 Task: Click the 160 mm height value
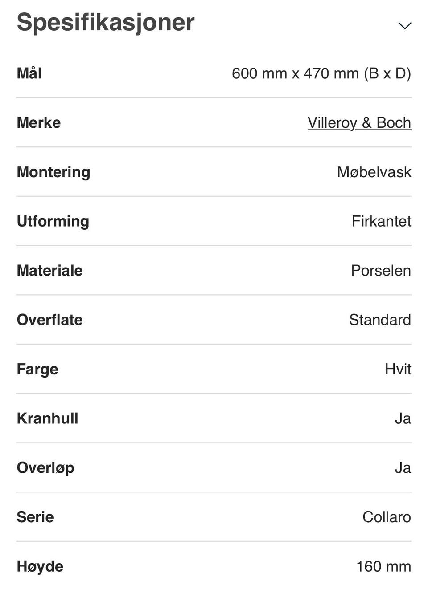(383, 567)
